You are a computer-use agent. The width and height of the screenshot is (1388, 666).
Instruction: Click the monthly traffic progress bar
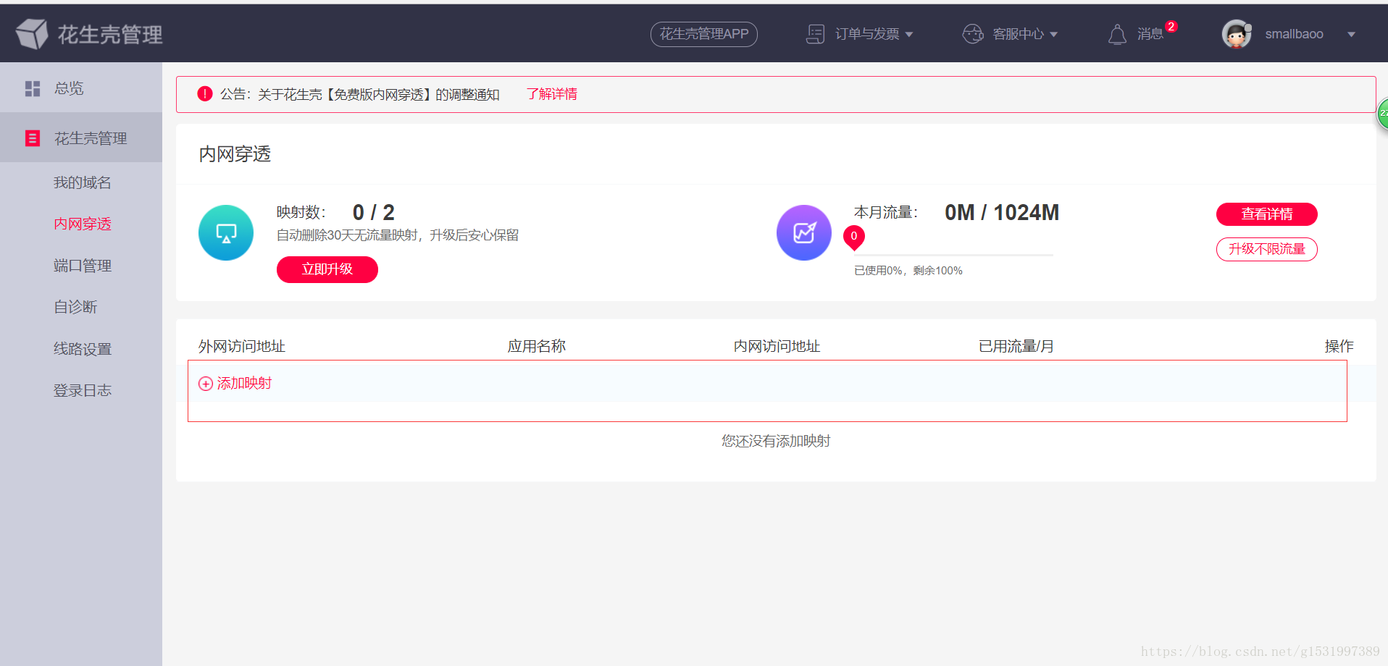953,255
